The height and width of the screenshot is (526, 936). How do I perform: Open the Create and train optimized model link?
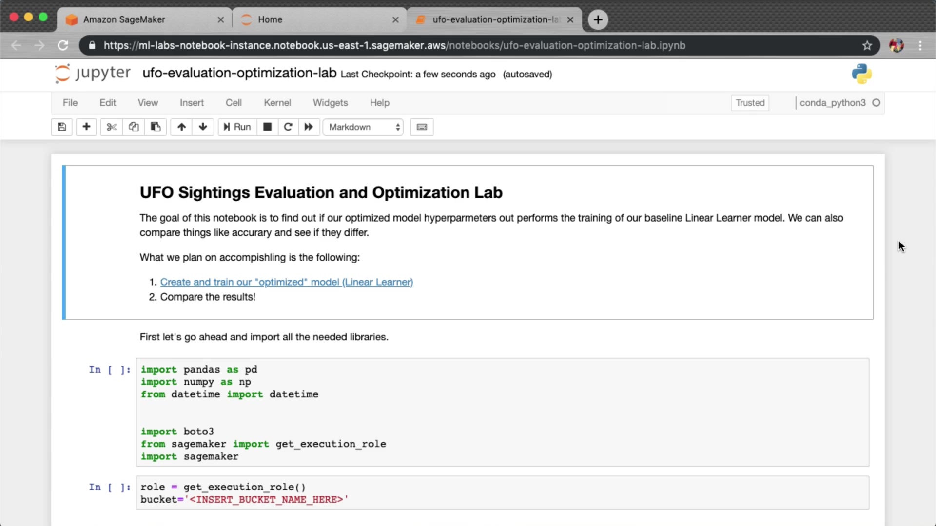point(286,282)
